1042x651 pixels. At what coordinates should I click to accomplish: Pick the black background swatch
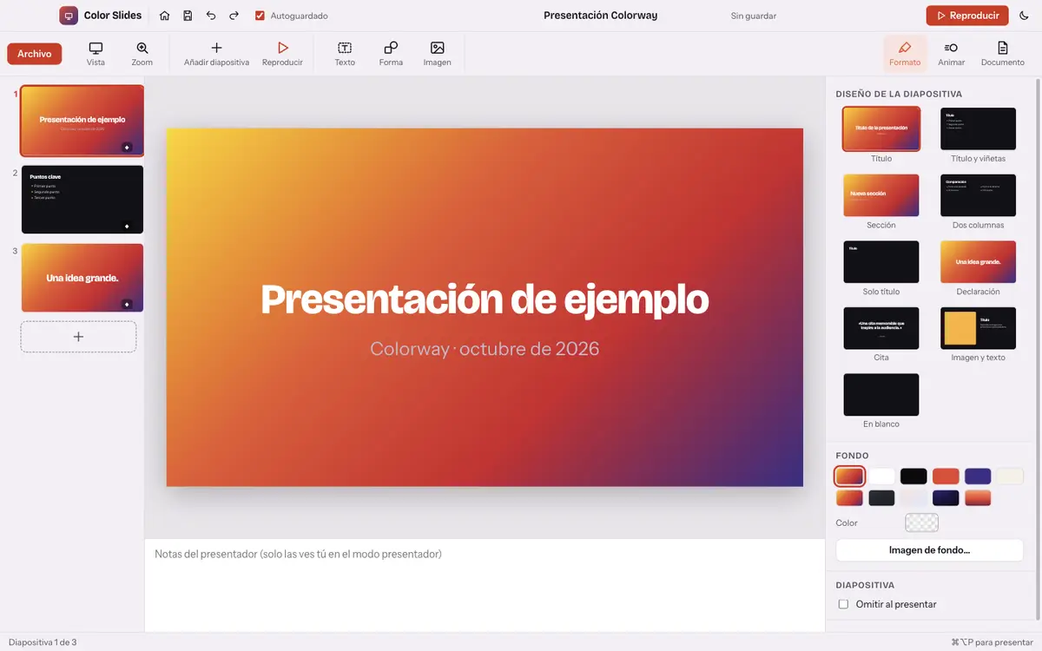pos(913,477)
